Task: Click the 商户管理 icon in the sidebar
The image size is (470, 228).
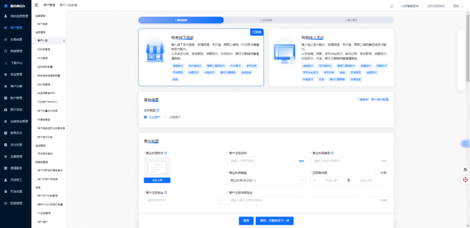Action: coord(6,28)
